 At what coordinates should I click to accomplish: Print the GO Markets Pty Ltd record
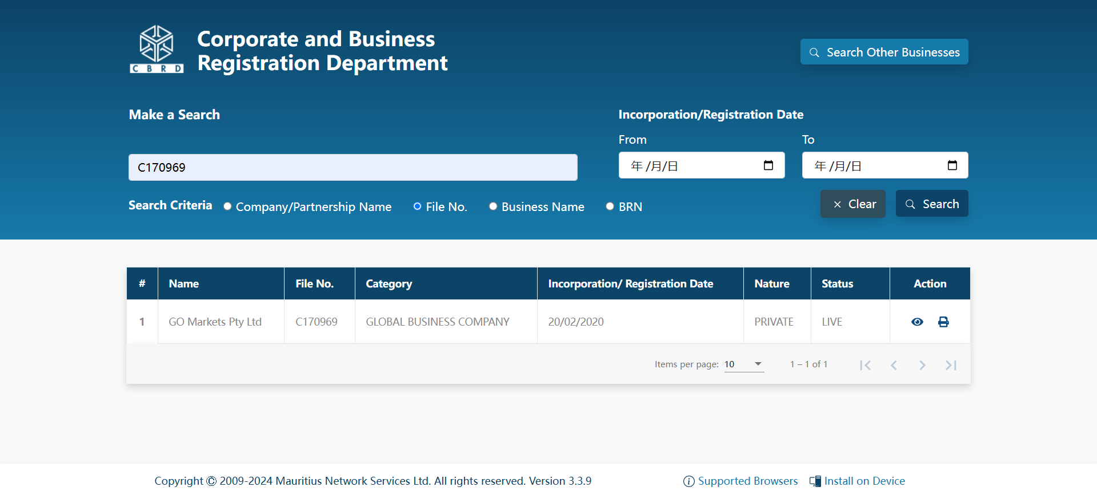pyautogui.click(x=943, y=322)
